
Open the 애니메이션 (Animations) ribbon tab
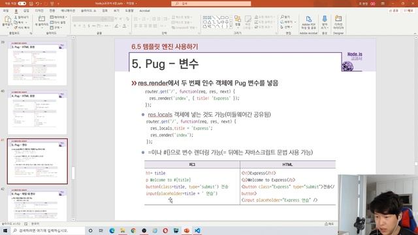[x=68, y=10]
